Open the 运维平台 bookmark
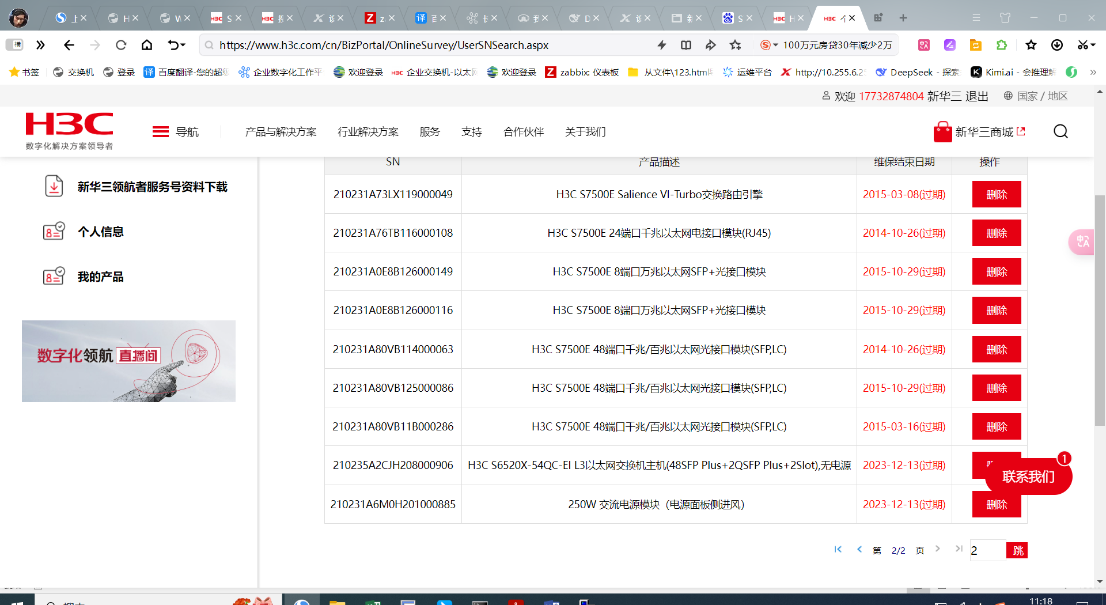The width and height of the screenshot is (1106, 605). (747, 72)
